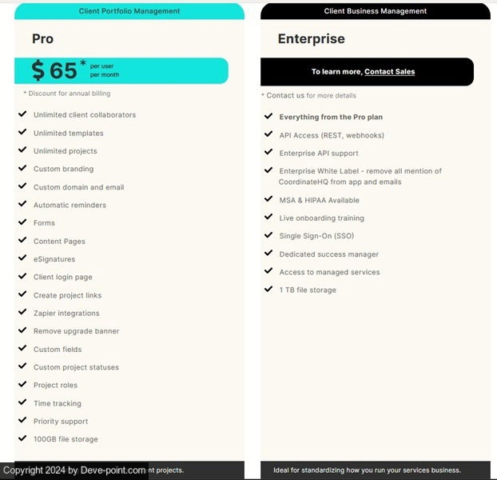Click checkmark next to Custom branding
Image resolution: width=497 pixels, height=480 pixels.
22,169
